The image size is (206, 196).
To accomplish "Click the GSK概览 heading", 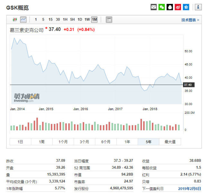I will click(x=17, y=8).
